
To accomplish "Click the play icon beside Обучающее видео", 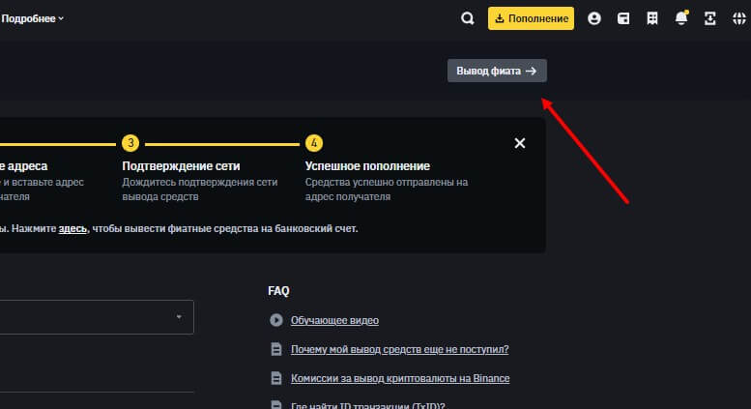I will click(x=276, y=320).
